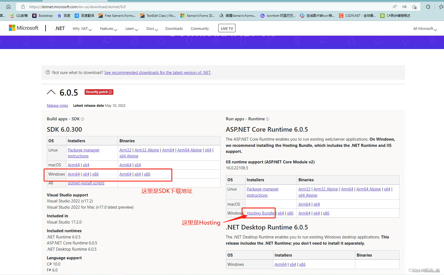The image size is (444, 275).
Task: Open the iconfont-阿里巴巴 bookmark
Action: click(x=278, y=16)
